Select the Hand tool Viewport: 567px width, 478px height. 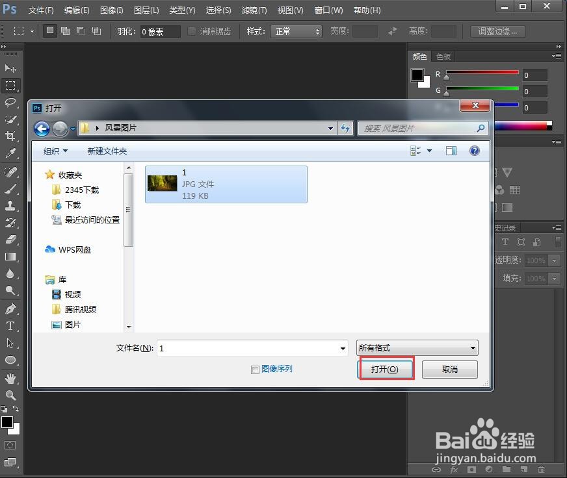(10, 378)
